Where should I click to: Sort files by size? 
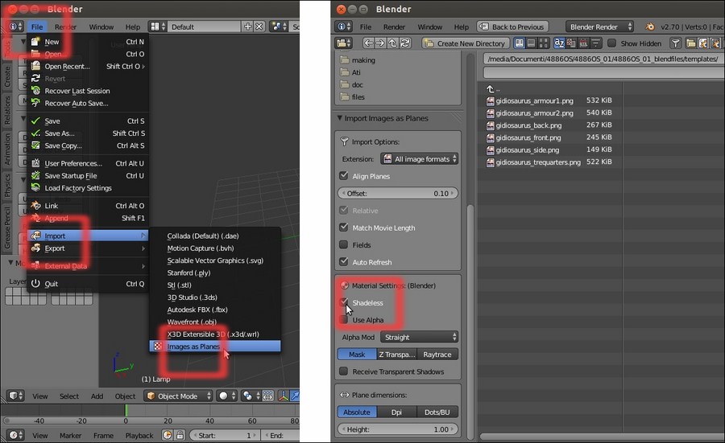[x=595, y=43]
